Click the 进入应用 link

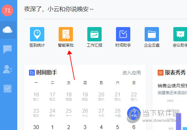(x=132, y=73)
